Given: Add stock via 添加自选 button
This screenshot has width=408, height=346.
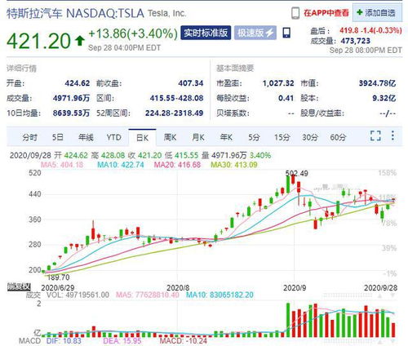Looking at the screenshot, I should [x=377, y=12].
